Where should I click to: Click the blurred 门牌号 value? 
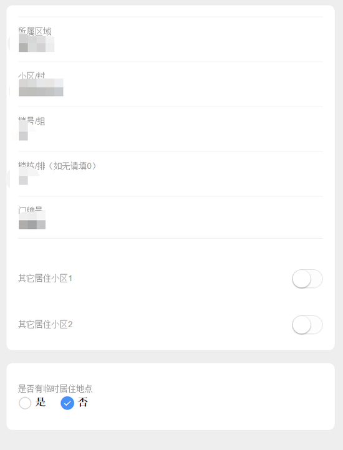click(x=32, y=220)
